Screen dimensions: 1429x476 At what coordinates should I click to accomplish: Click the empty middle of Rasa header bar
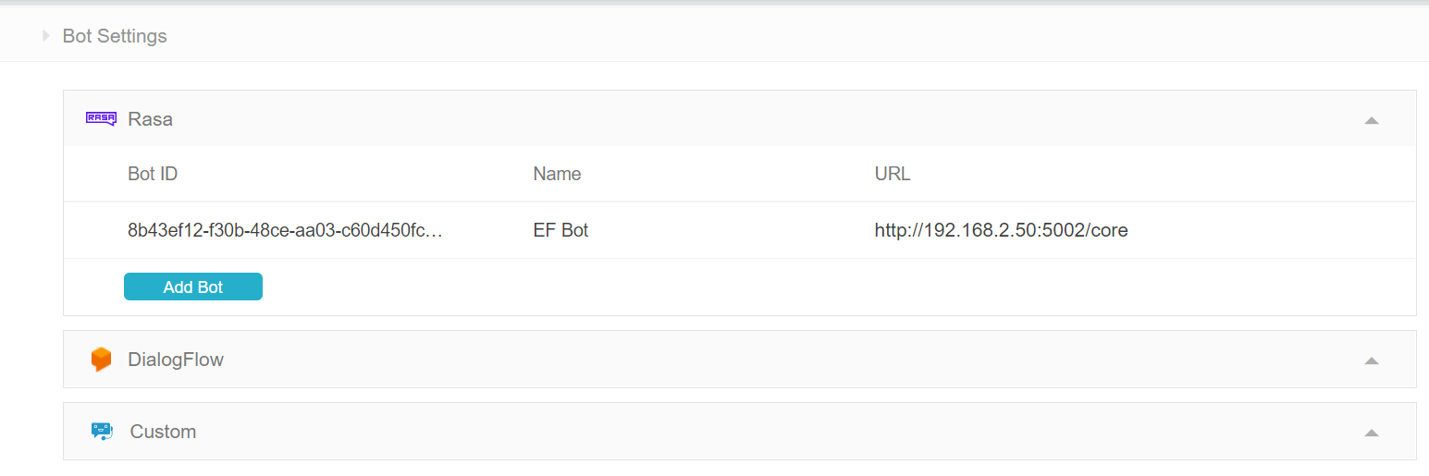740,119
